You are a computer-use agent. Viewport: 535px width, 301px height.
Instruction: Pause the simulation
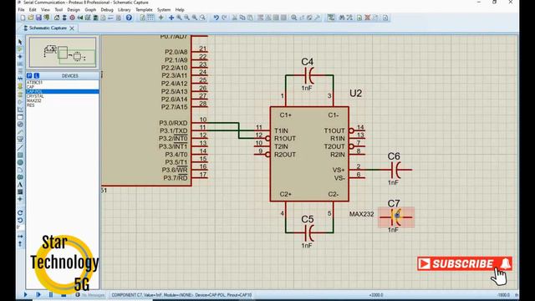51,294
